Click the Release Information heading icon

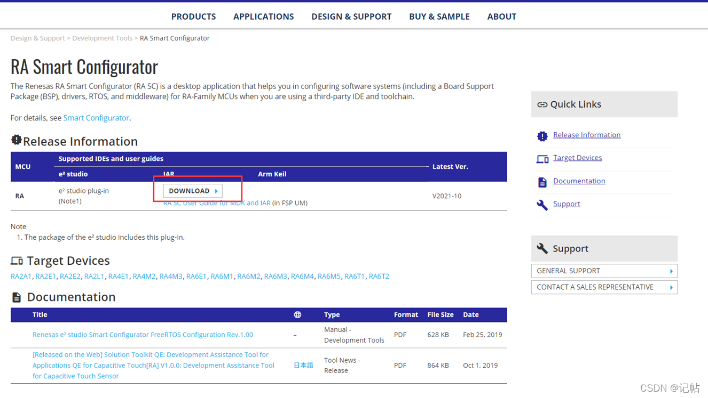coord(17,140)
